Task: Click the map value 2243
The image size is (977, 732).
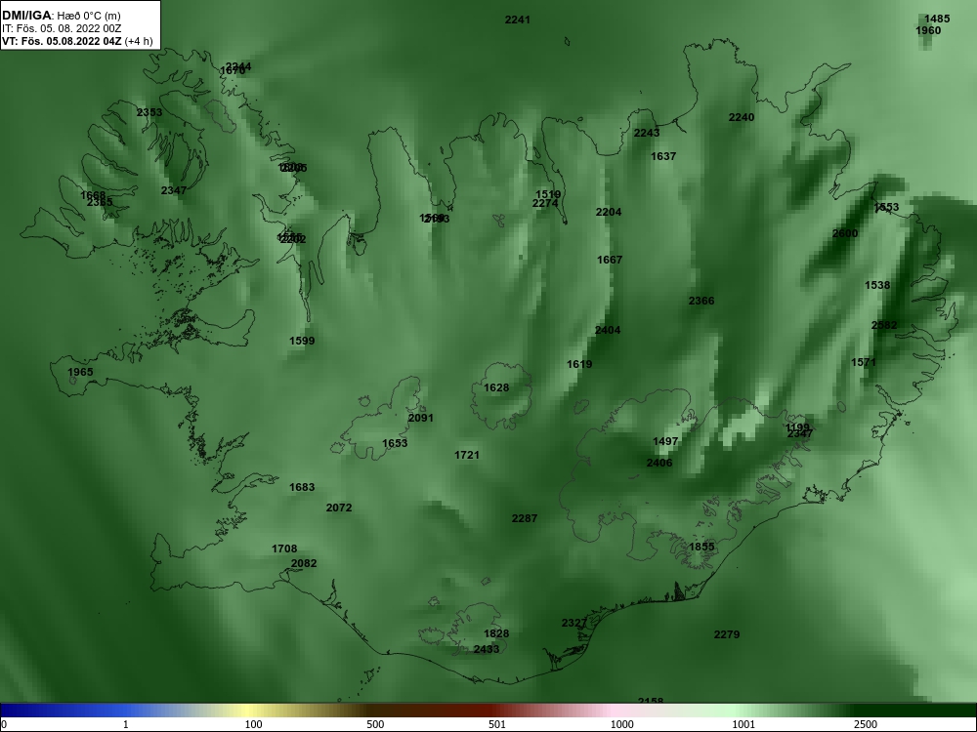Action: click(x=646, y=133)
